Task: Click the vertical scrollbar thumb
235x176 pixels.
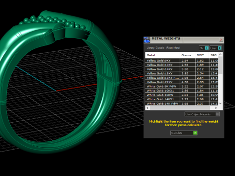Action: pyautogui.click(x=220, y=65)
